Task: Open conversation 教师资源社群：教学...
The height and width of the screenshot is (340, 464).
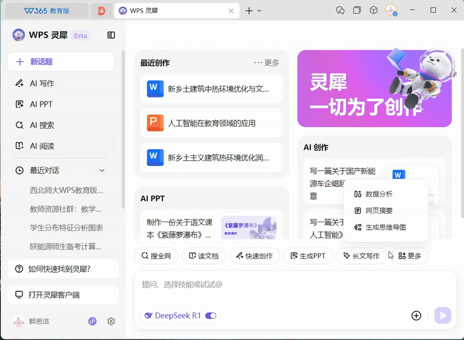Action: coord(66,209)
